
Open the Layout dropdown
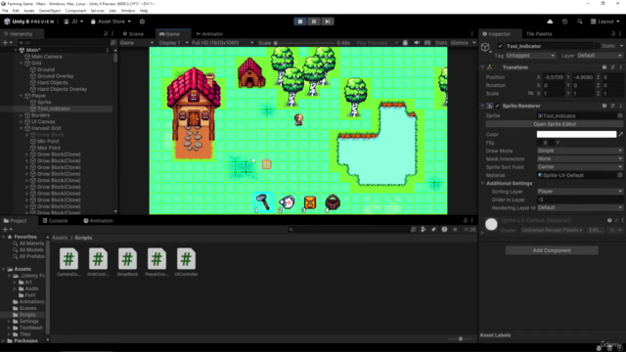point(604,22)
